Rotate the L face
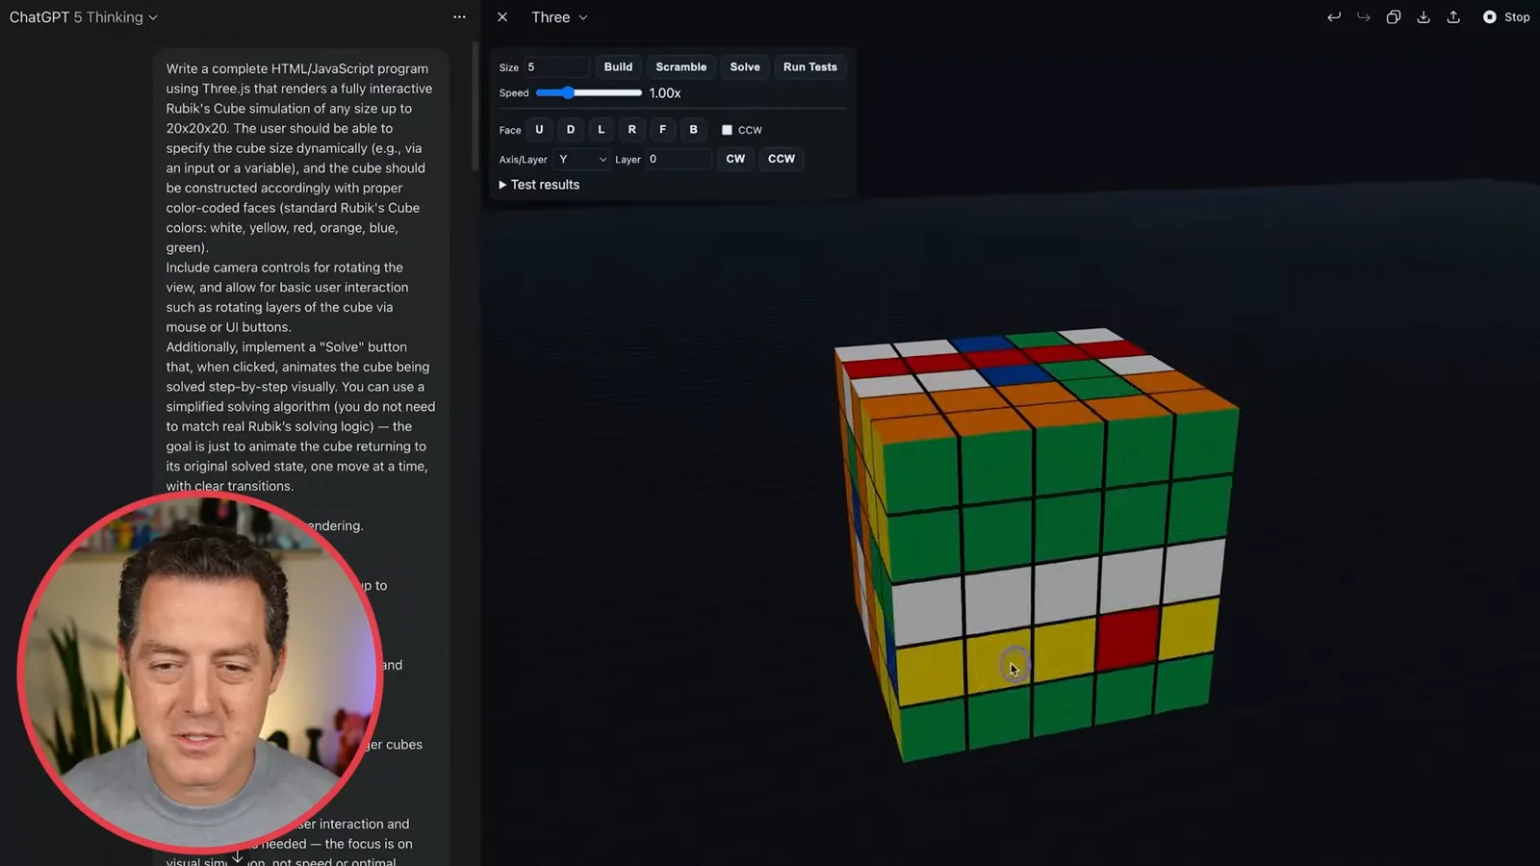This screenshot has width=1540, height=866. (x=602, y=130)
